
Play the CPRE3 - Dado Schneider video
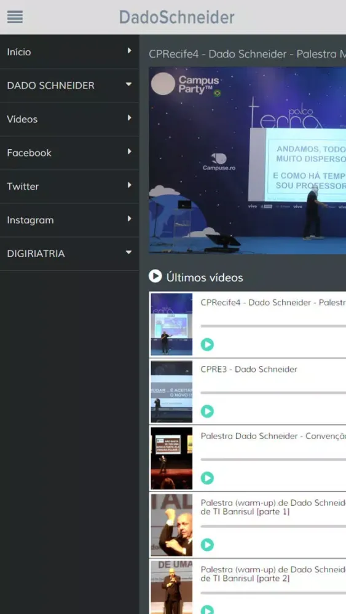pyautogui.click(x=207, y=411)
